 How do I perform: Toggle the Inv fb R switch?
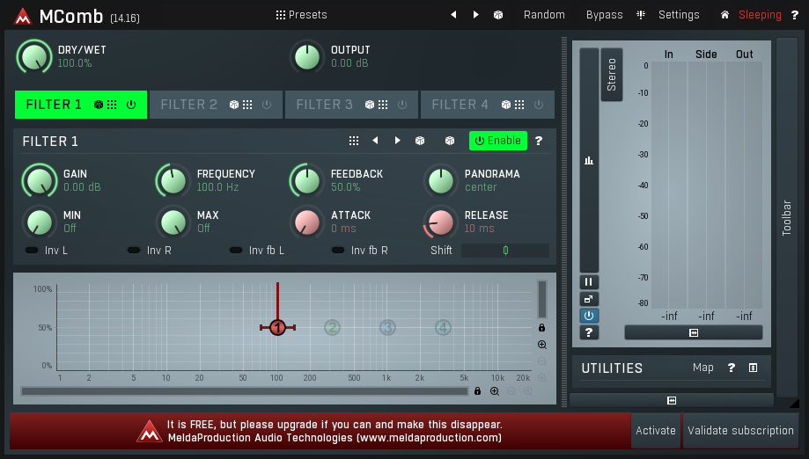coord(339,251)
